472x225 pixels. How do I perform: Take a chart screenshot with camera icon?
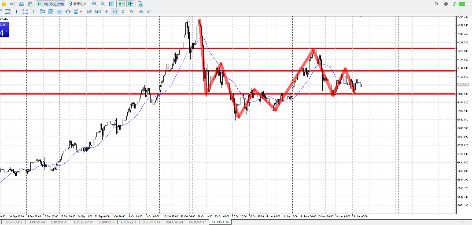141,4
